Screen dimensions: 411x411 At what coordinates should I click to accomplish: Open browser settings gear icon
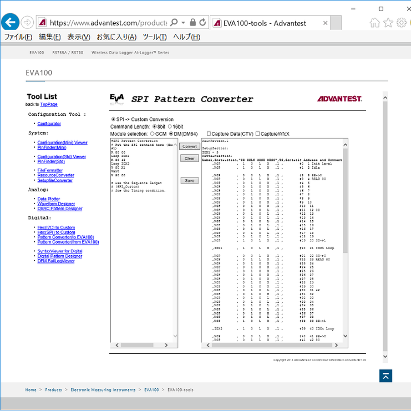point(401,23)
